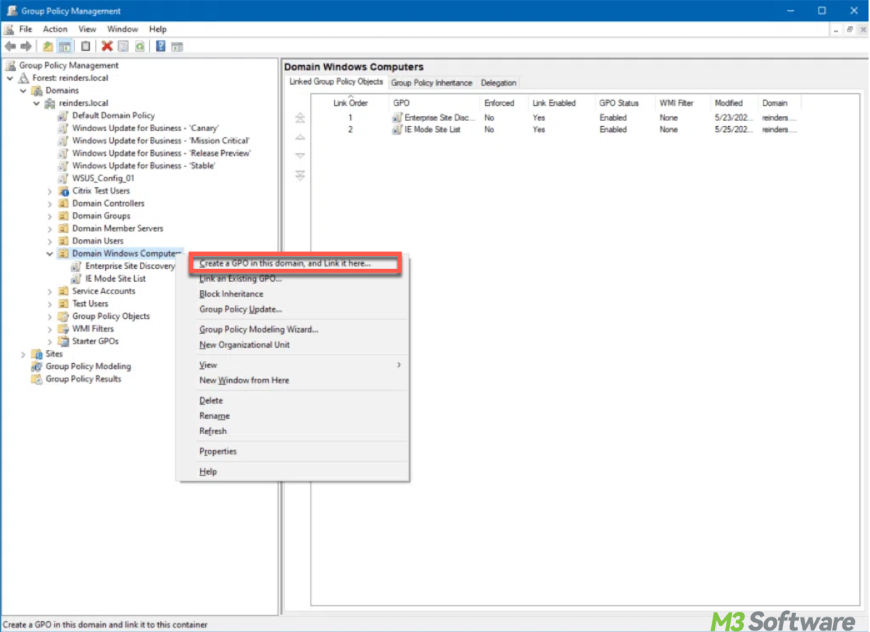Switch to the Delegation tab
Image resolution: width=870 pixels, height=632 pixels.
click(499, 83)
